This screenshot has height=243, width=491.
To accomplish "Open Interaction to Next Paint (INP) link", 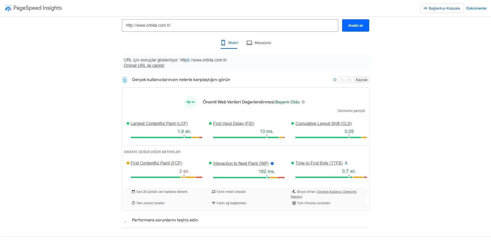I will click(241, 163).
